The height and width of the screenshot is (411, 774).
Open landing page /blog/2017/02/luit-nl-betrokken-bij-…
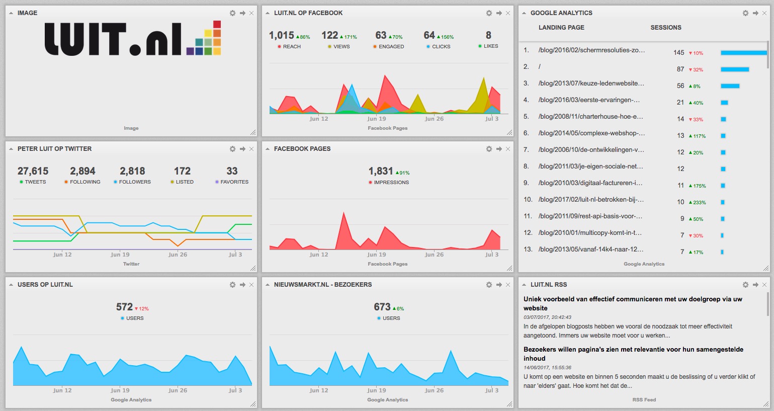[591, 200]
